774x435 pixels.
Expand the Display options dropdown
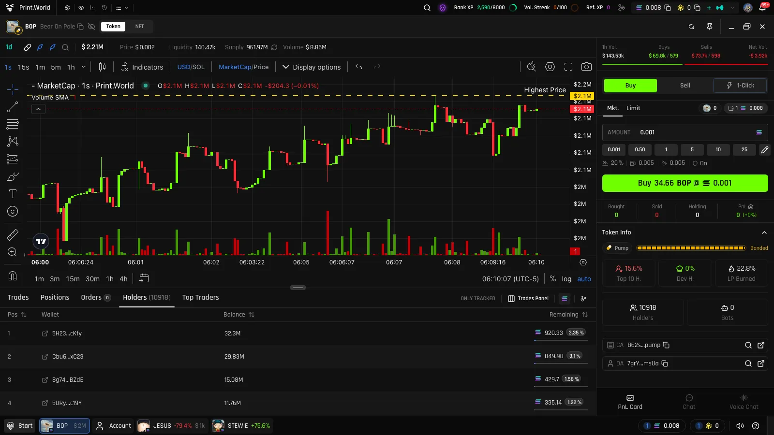(x=312, y=67)
